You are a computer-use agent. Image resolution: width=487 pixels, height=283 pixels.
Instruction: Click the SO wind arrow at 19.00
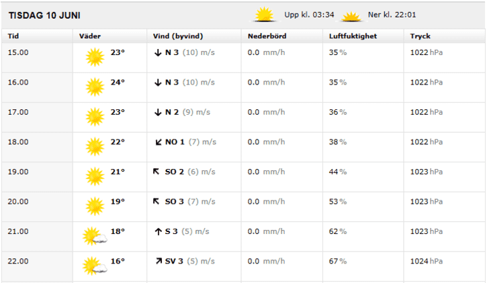[157, 172]
